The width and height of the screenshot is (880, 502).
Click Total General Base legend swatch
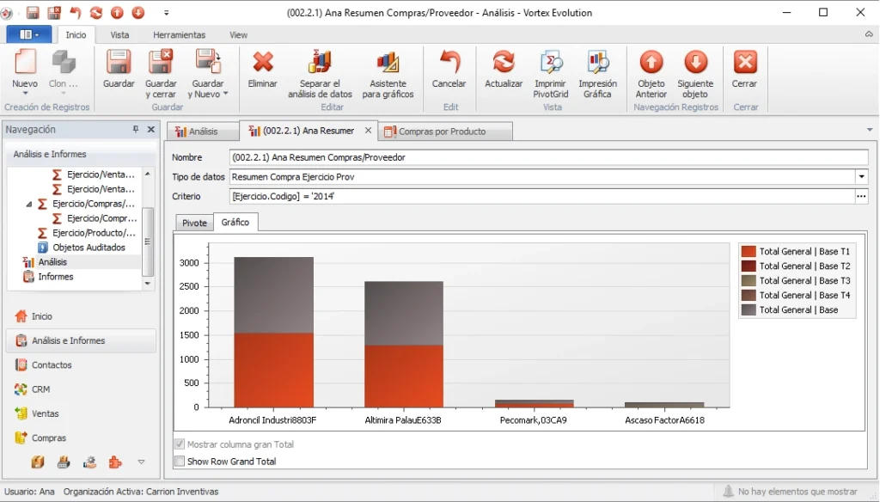point(749,310)
